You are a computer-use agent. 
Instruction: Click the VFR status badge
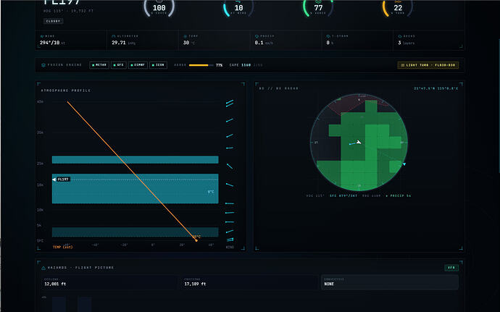[x=451, y=268]
